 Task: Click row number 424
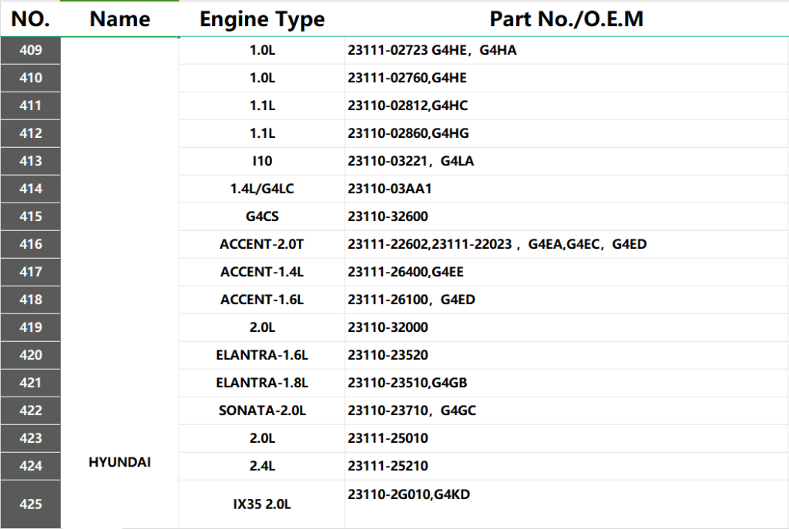pos(31,465)
